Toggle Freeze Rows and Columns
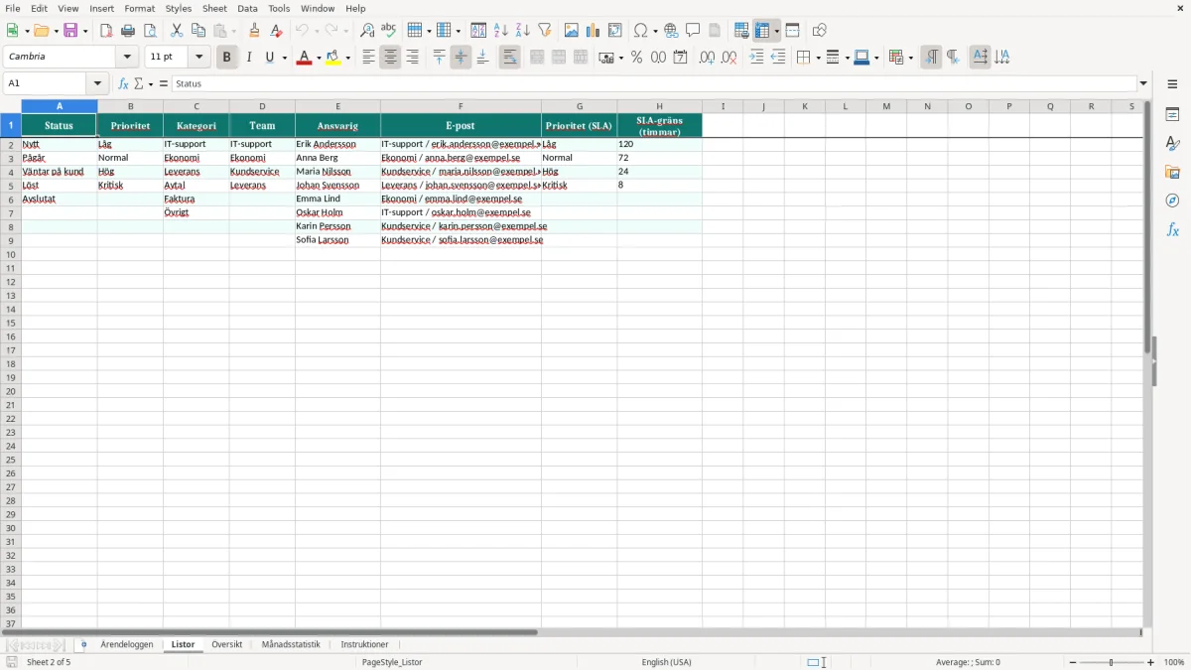 [762, 31]
